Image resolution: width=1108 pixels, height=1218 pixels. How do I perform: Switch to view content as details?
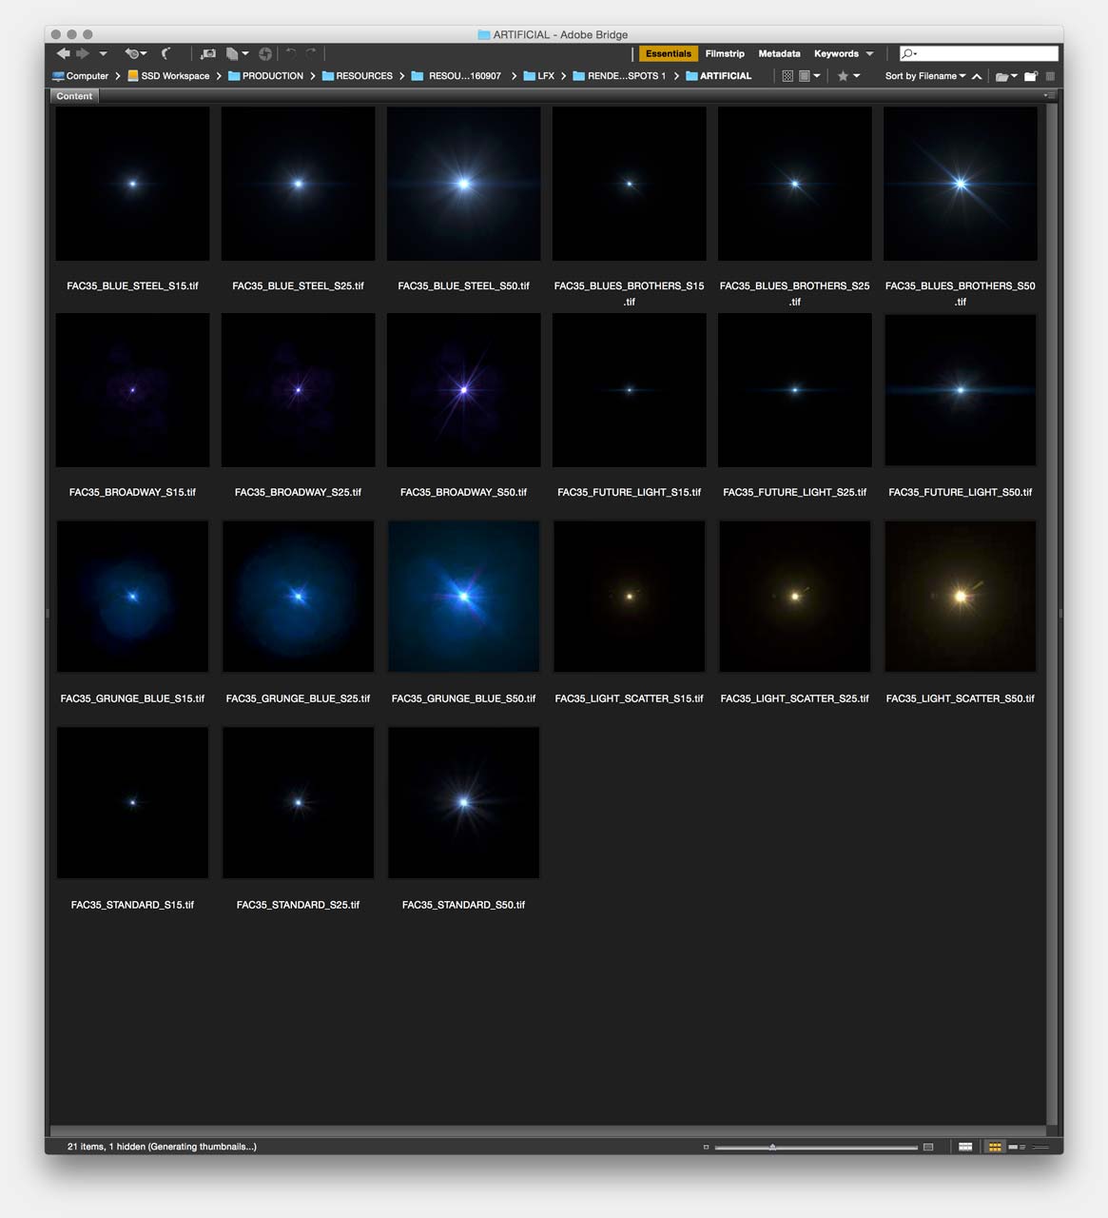click(x=1016, y=1147)
